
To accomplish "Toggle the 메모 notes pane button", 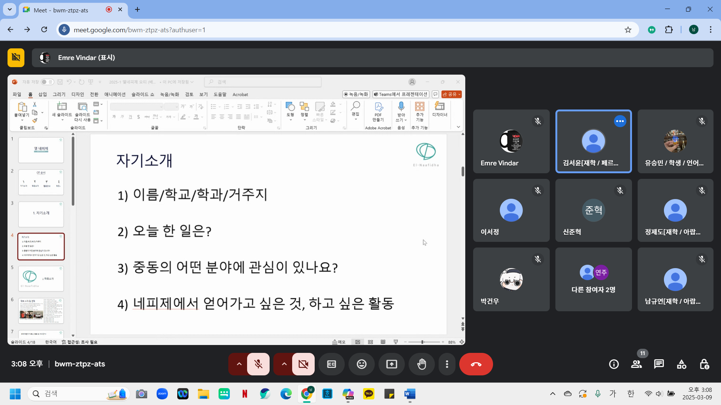I will point(339,342).
